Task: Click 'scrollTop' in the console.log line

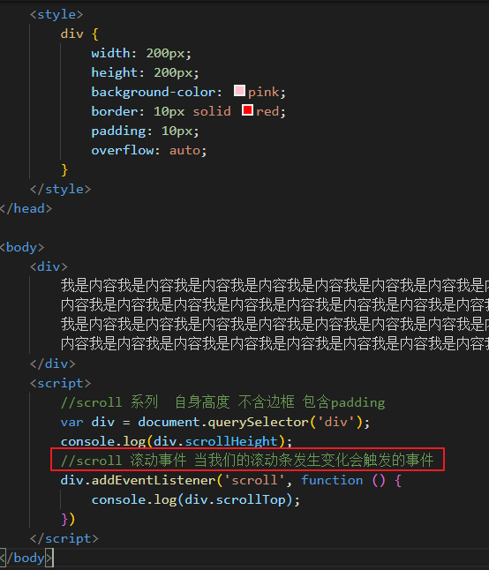Action: [x=251, y=499]
